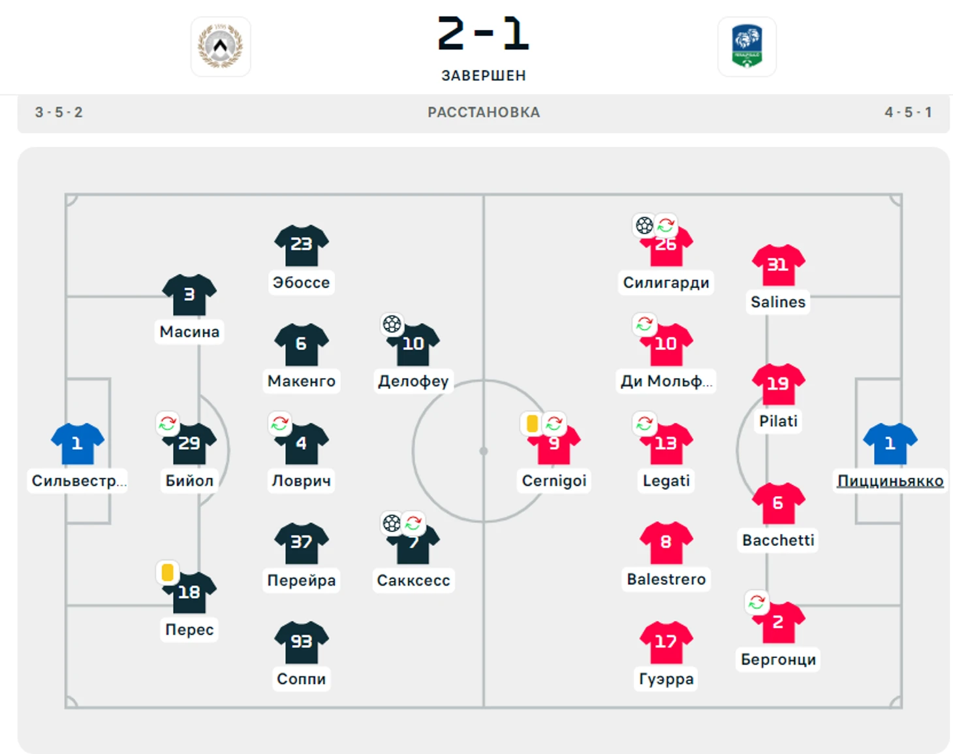Click the away team crest logo
Viewport: 953px width, 754px height.
(747, 46)
